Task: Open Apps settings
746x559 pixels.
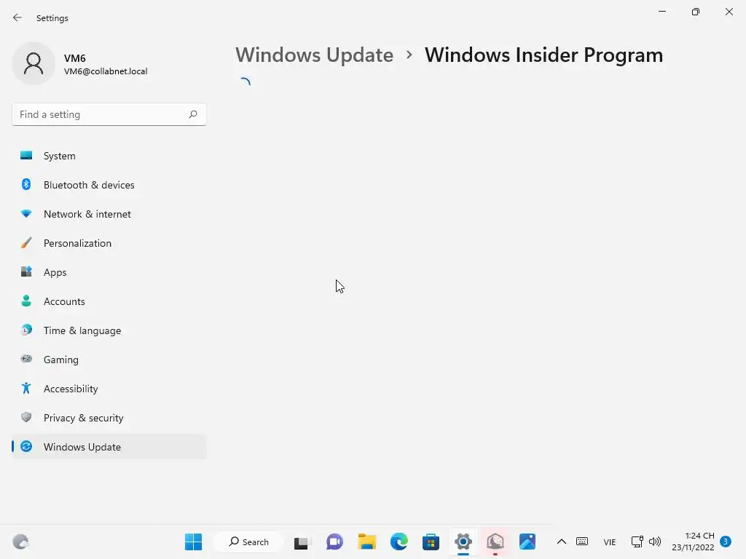Action: point(109,272)
